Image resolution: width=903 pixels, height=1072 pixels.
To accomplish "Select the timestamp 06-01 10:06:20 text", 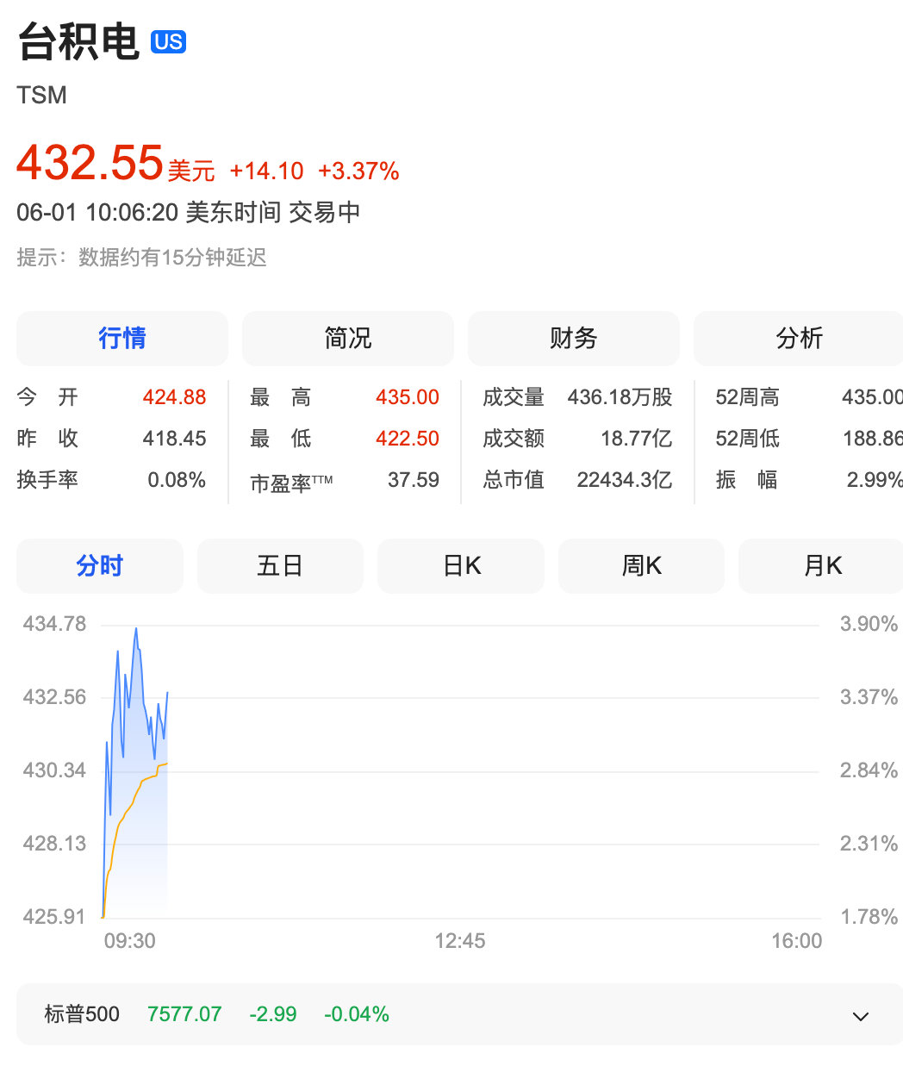I will [x=97, y=212].
